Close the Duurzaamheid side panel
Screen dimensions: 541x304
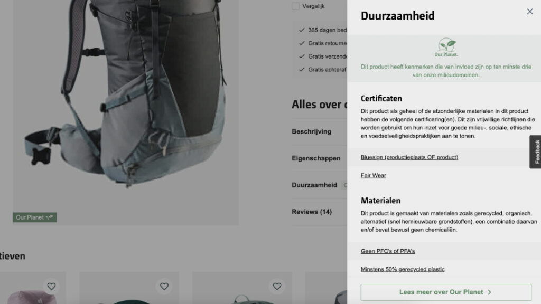click(529, 12)
